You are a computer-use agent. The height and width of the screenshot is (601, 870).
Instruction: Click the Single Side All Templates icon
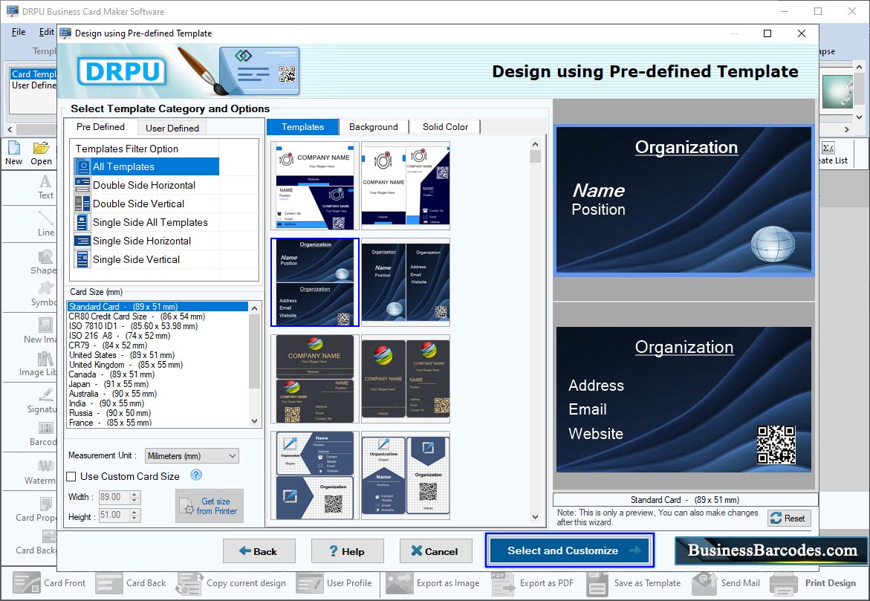(82, 222)
